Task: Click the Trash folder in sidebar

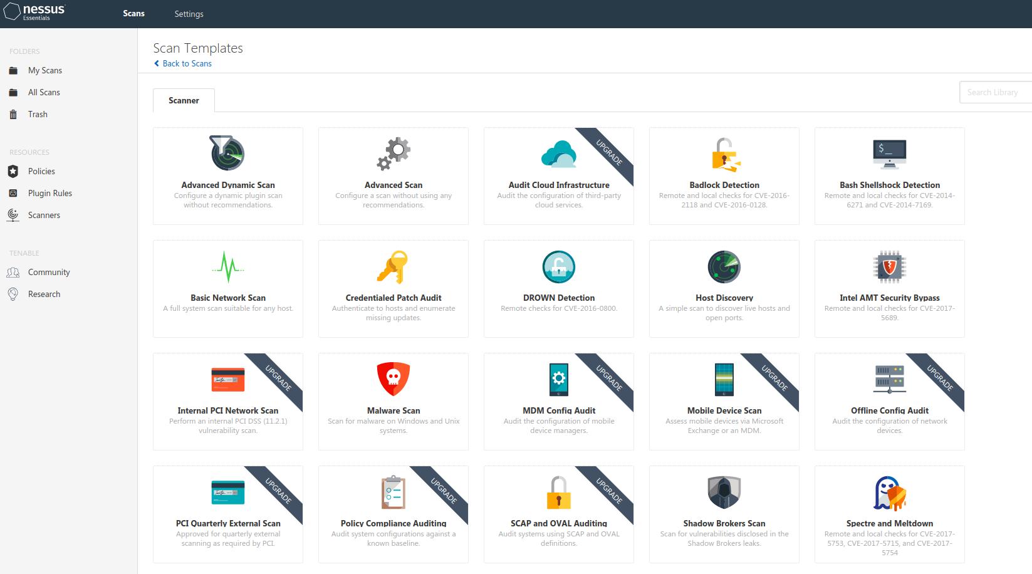Action: [38, 114]
